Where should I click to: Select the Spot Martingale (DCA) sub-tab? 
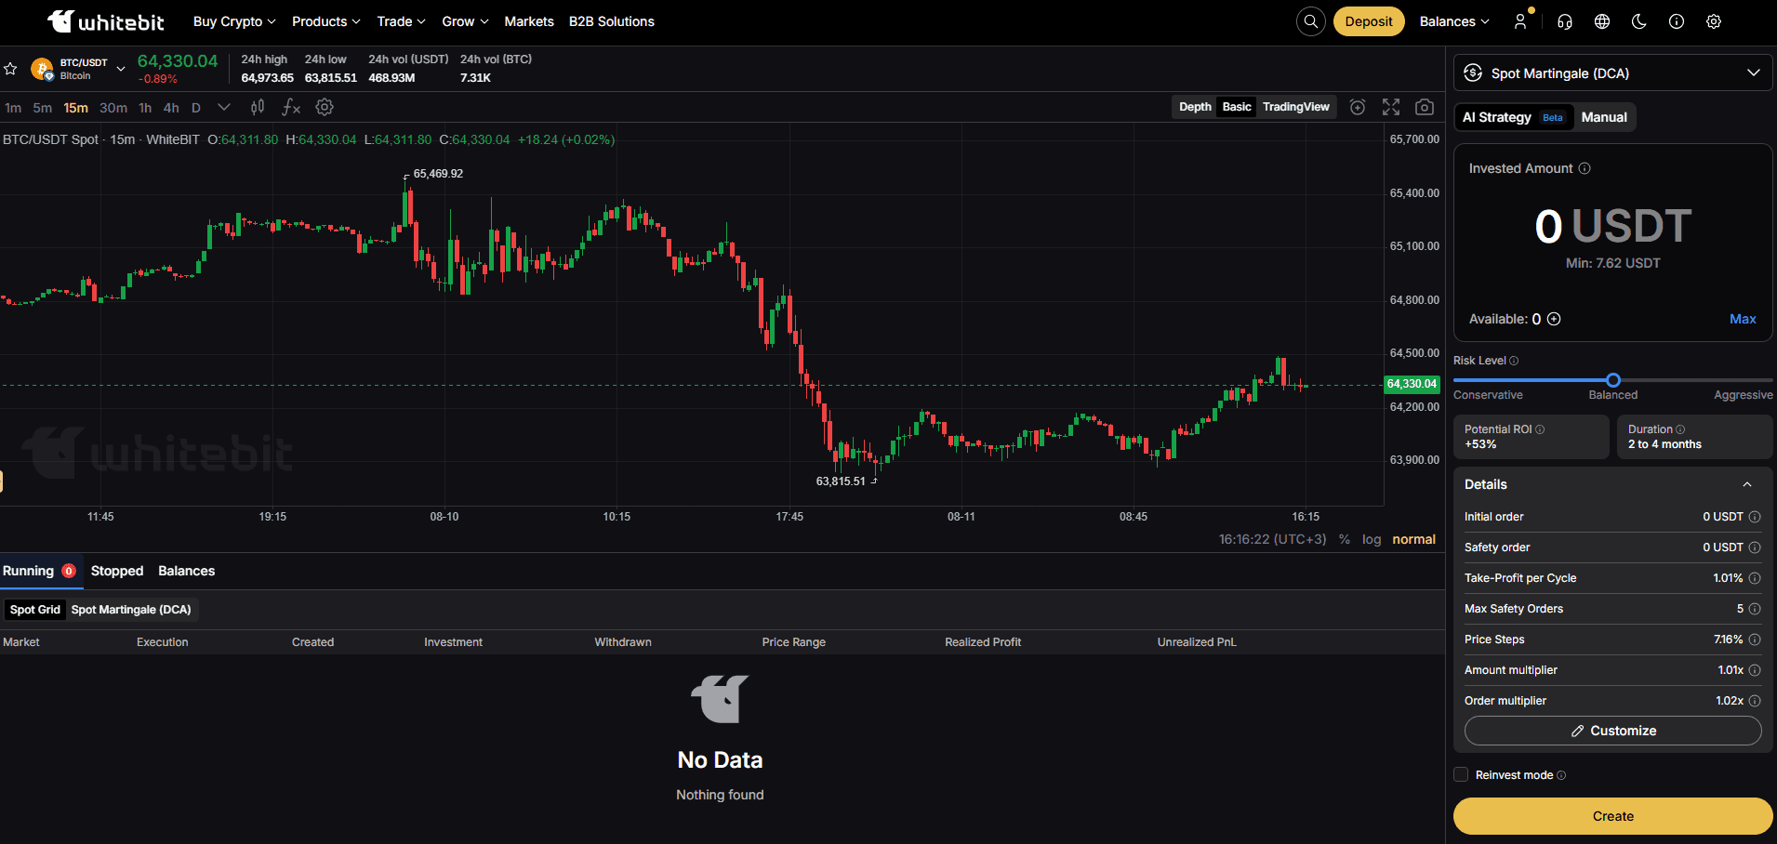(x=131, y=610)
